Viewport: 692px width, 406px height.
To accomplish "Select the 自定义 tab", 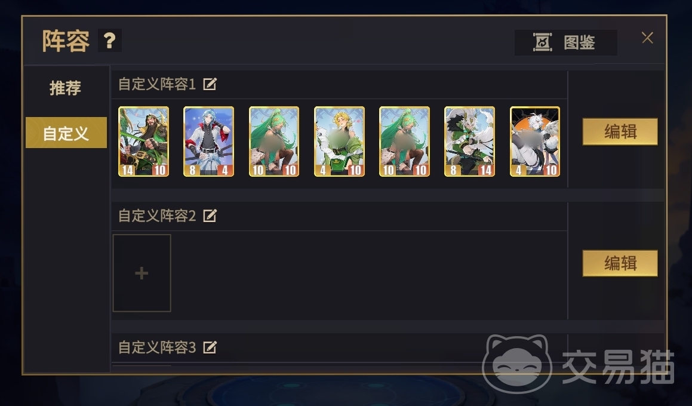I will pyautogui.click(x=66, y=133).
